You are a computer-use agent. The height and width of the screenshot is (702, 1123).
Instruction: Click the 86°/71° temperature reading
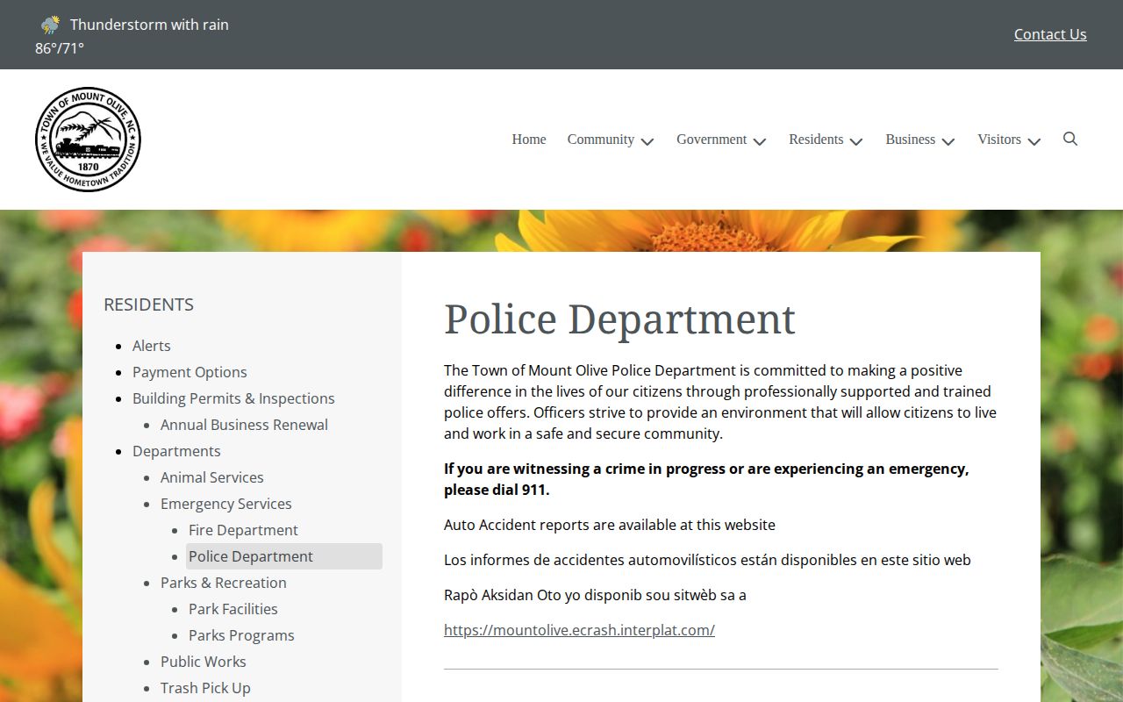[60, 48]
